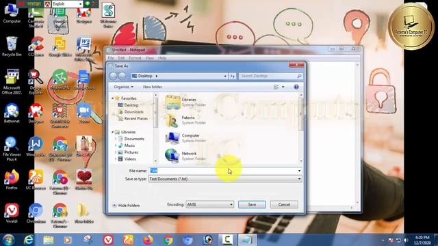Select the Vivaldi desktop shortcut
The image size is (438, 246).
tap(12, 213)
